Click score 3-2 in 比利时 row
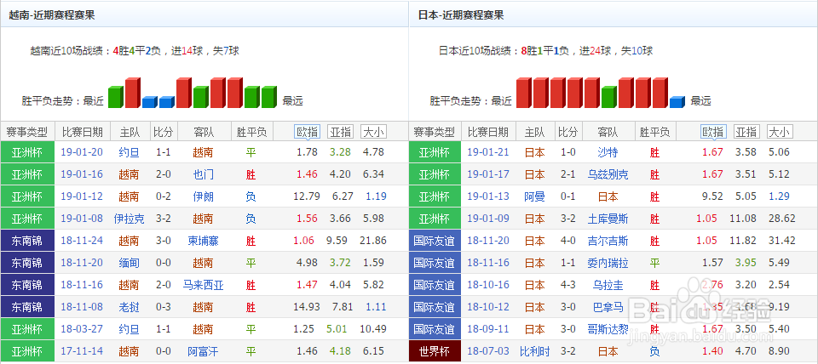The width and height of the screenshot is (818, 364). click(568, 351)
